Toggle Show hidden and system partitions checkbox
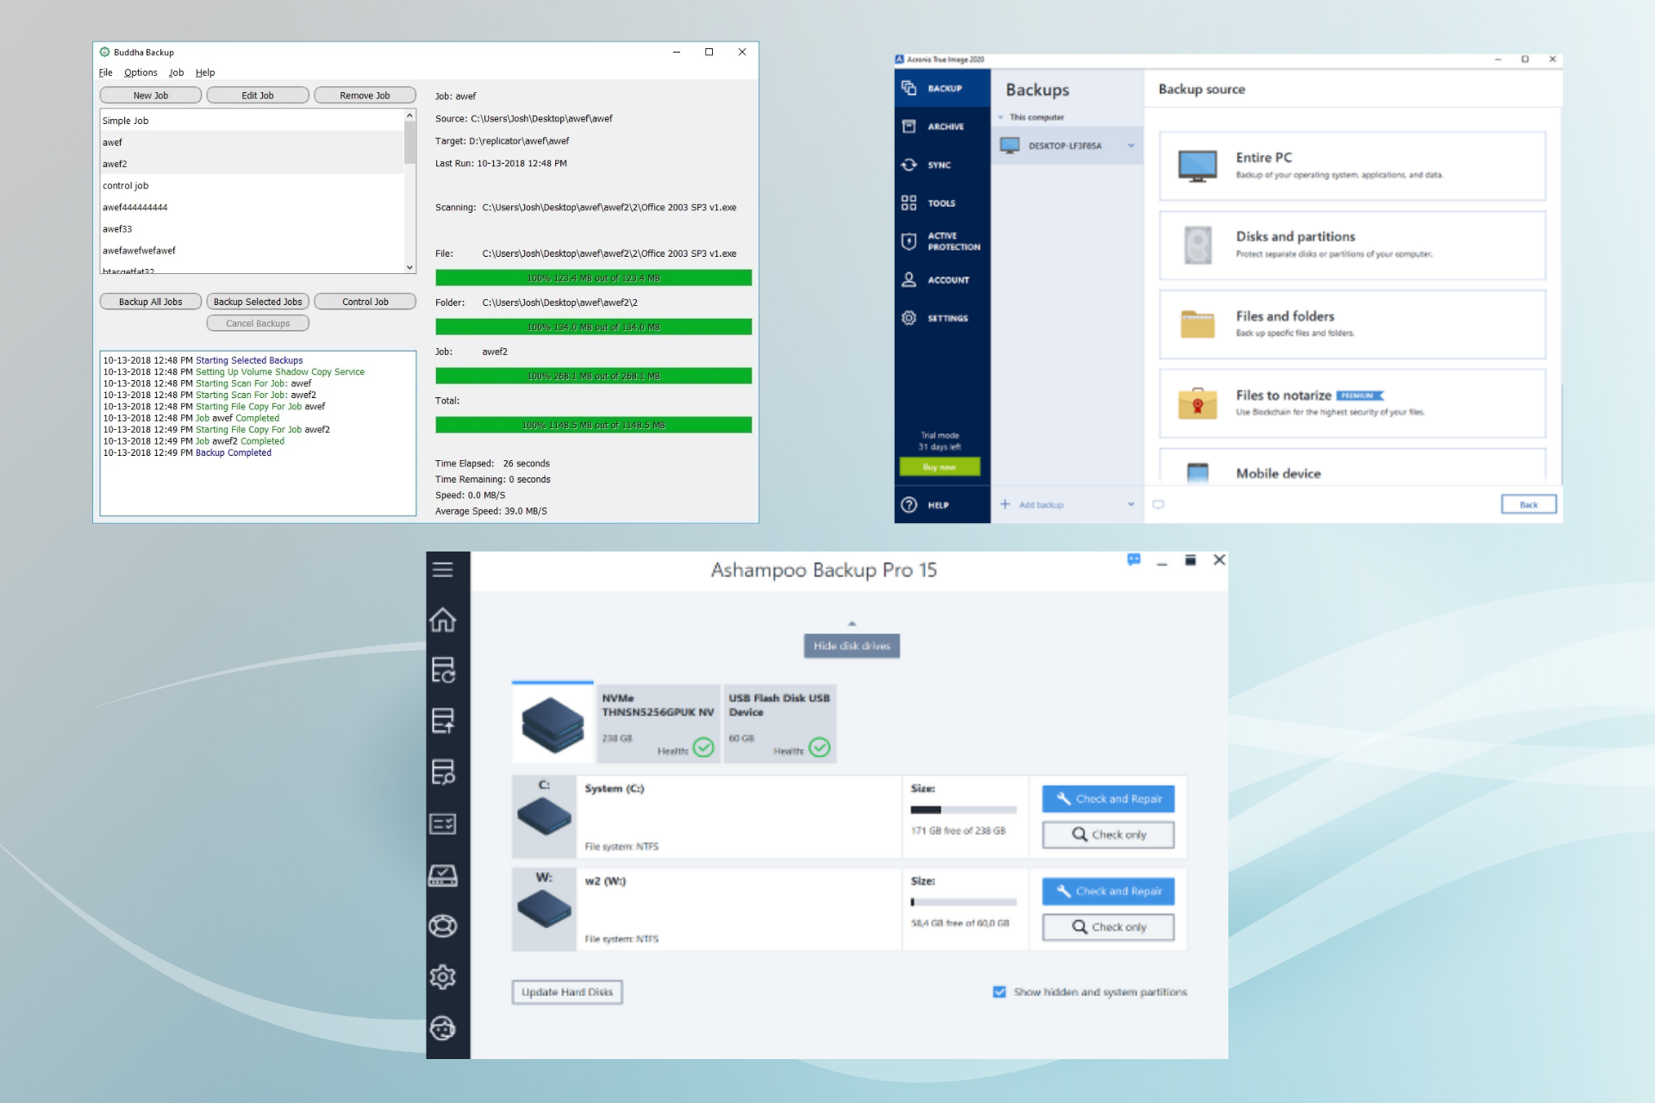Image resolution: width=1655 pixels, height=1103 pixels. [x=999, y=992]
